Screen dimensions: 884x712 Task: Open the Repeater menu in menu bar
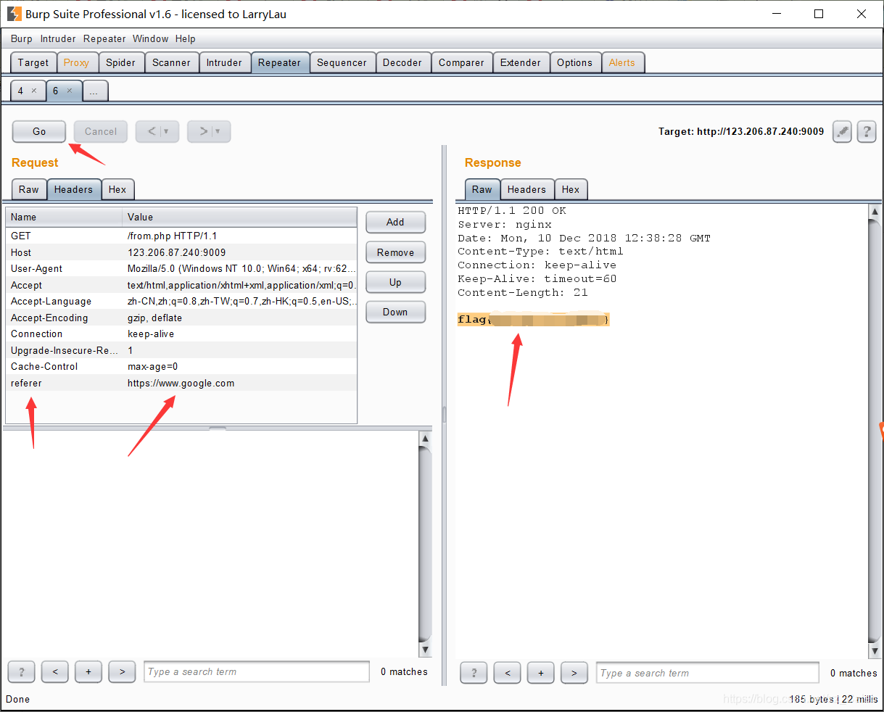coord(104,39)
